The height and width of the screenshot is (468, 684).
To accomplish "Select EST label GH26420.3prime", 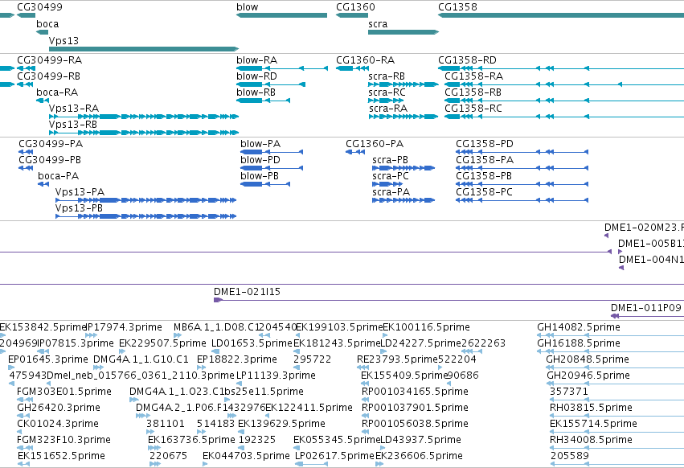I will [x=59, y=408].
